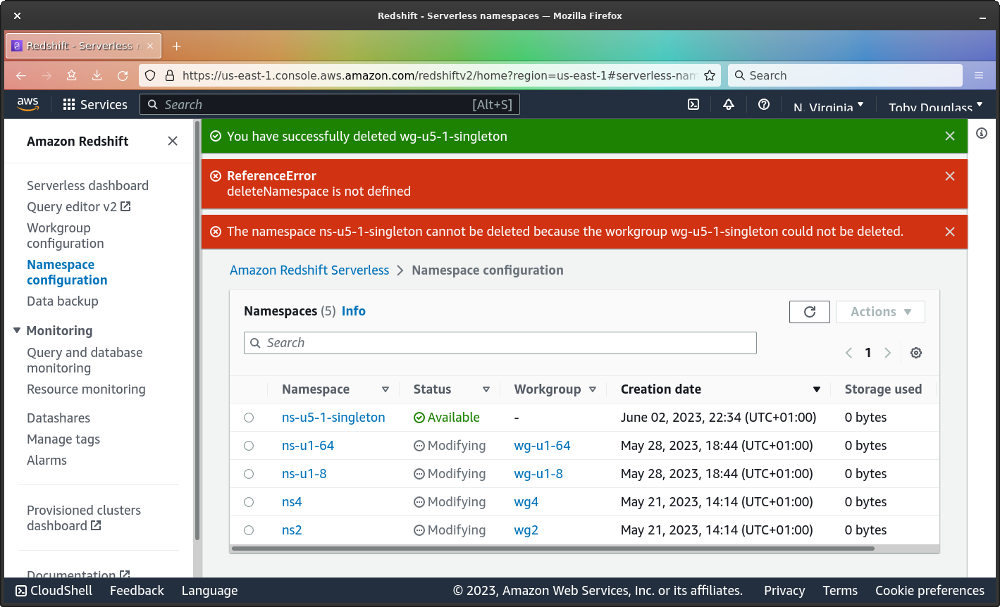Sort by Status column
1000x607 pixels.
tap(486, 389)
